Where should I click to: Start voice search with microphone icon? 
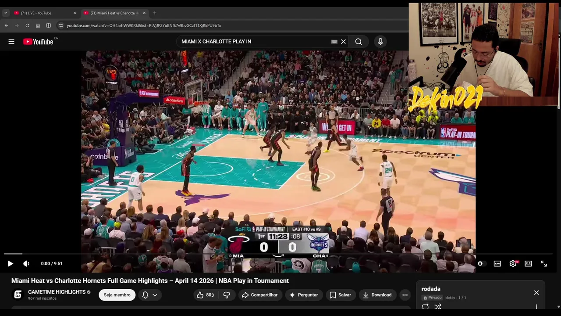tap(380, 42)
